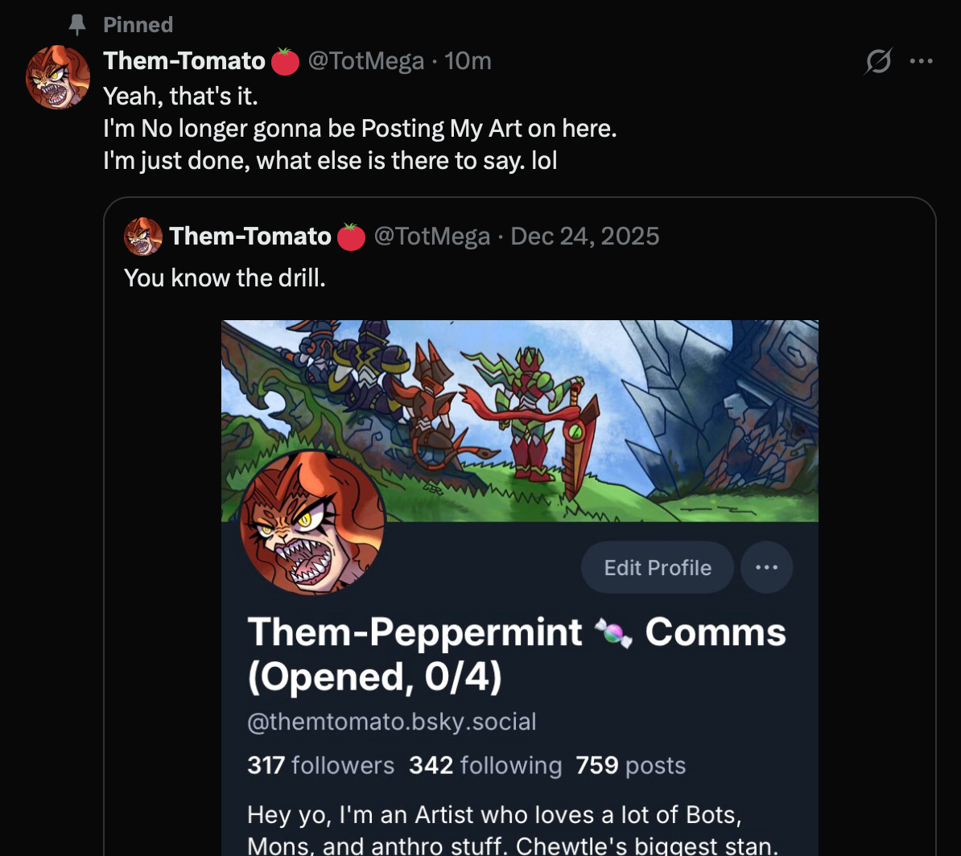961x856 pixels.
Task: Click the small avatar in the quoted post
Action: (x=143, y=237)
